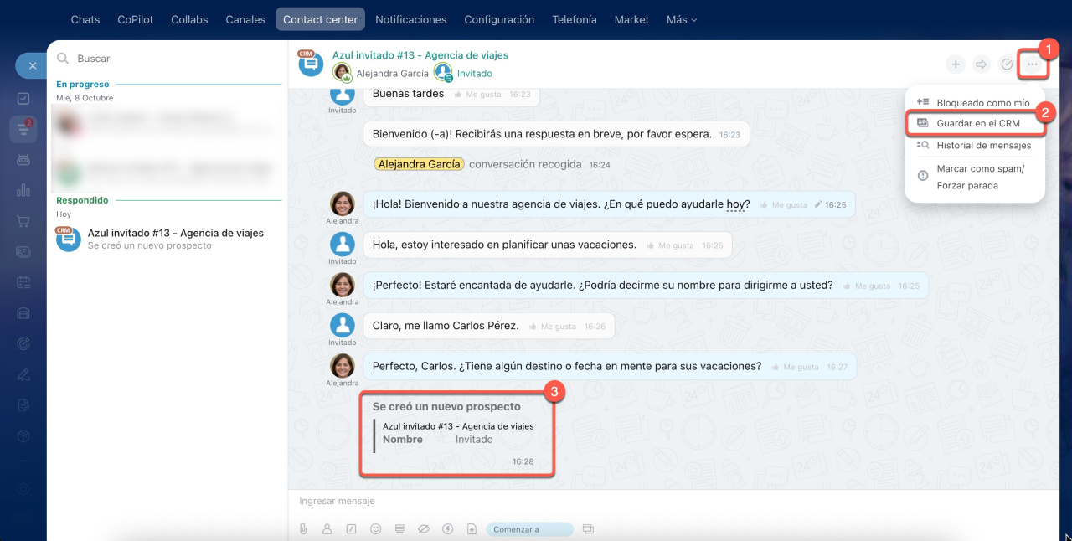Open the 'Azul invitado #13 - Agencia de viajes' chat title link
The height and width of the screenshot is (541, 1072).
(420, 55)
